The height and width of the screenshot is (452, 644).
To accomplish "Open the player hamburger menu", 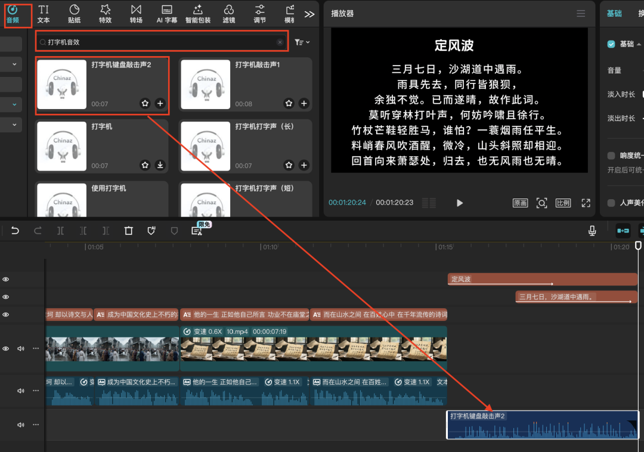I will coord(581,13).
